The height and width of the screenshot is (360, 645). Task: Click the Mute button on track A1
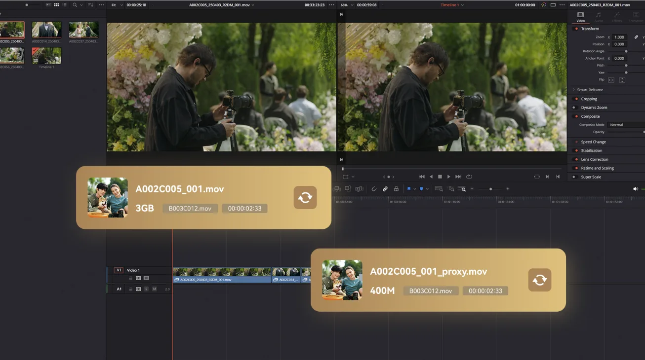pyautogui.click(x=154, y=289)
